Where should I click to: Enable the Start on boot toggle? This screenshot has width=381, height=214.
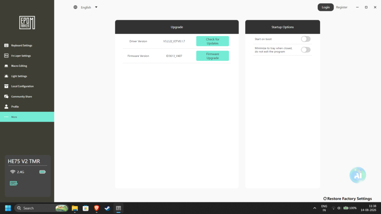tap(306, 39)
